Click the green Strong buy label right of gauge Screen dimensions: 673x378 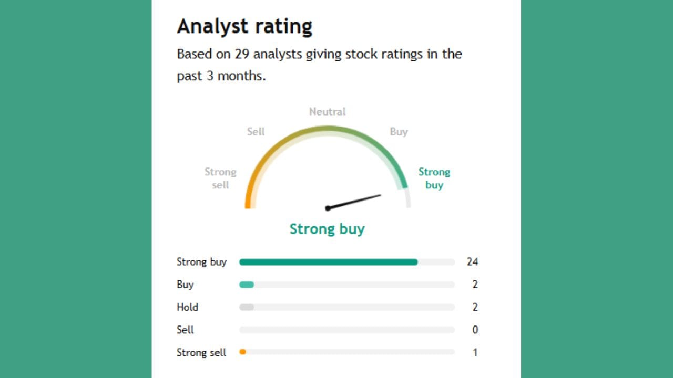pos(434,178)
